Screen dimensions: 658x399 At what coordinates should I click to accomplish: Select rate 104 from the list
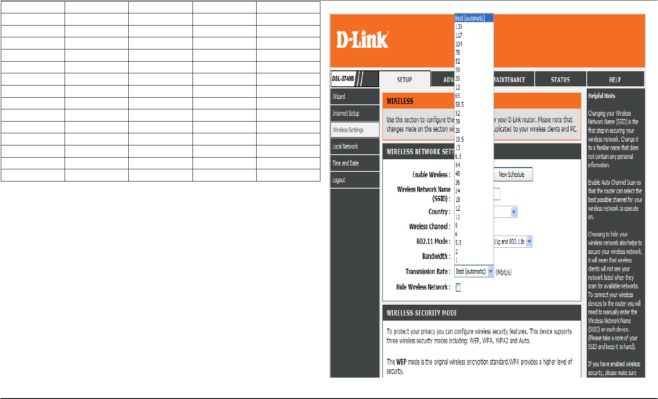coord(474,44)
